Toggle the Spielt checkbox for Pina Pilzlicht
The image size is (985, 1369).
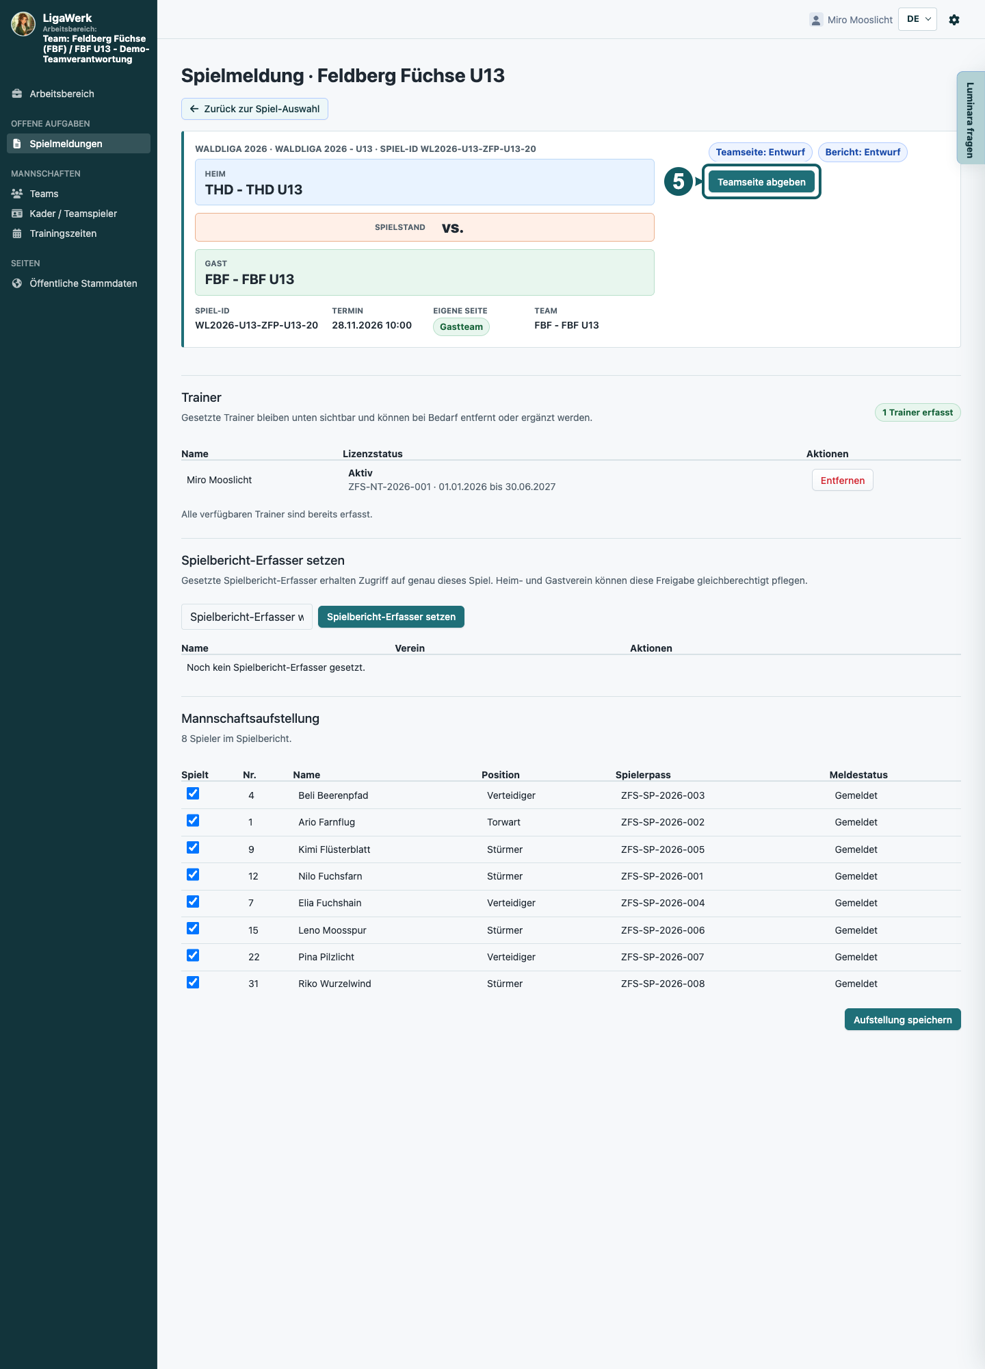pyautogui.click(x=193, y=955)
